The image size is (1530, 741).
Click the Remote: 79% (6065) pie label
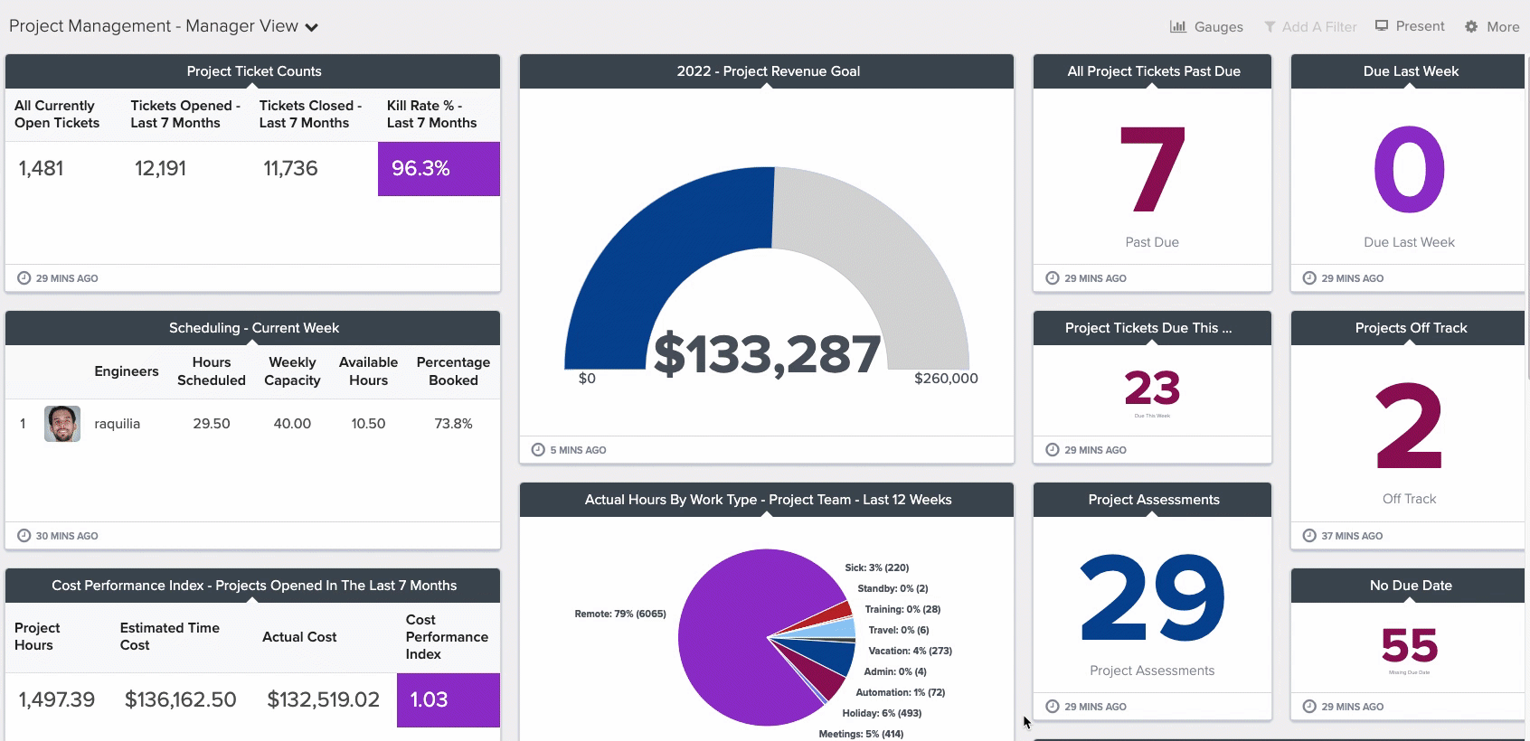620,614
